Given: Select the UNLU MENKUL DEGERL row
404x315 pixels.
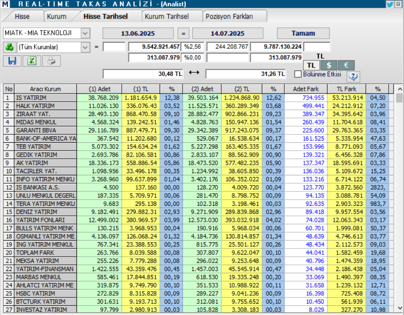Looking at the screenshot, I should (x=198, y=196).
